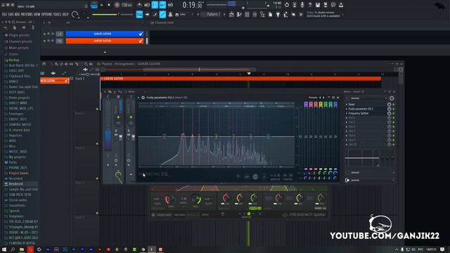Open the Soundfonts browser folder
This screenshot has width=450, height=253.
pyautogui.click(x=17, y=205)
